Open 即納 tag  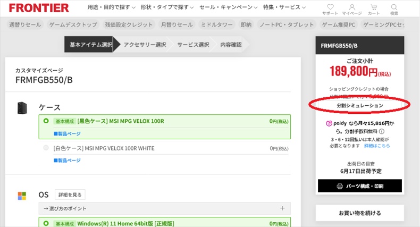click(246, 24)
